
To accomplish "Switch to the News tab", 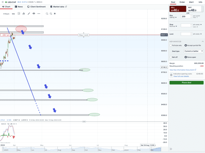I will (19, 7).
